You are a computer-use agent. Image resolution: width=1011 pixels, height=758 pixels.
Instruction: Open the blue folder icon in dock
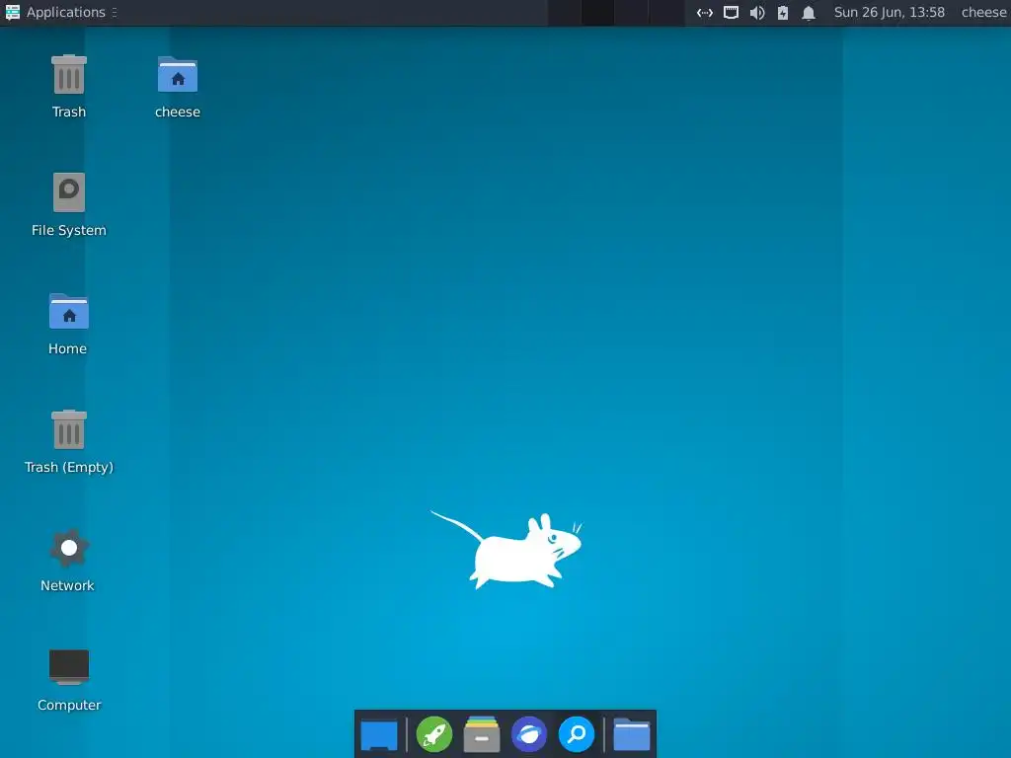pos(631,734)
